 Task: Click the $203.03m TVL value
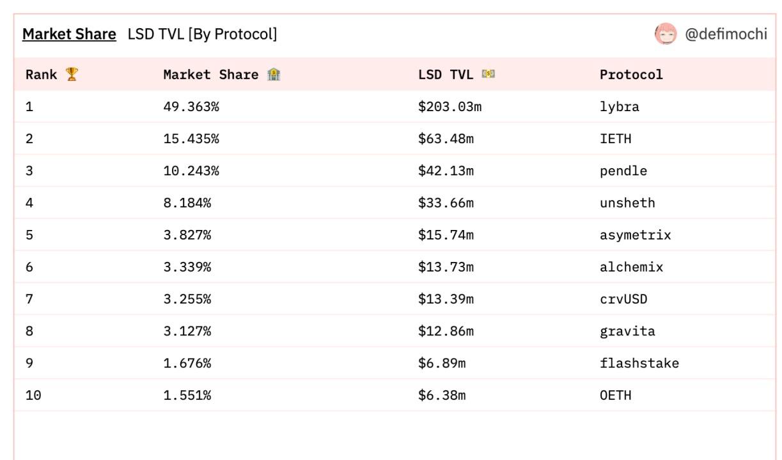pyautogui.click(x=450, y=107)
